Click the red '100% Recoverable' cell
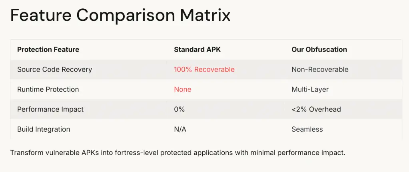The image size is (409, 172). [x=204, y=70]
